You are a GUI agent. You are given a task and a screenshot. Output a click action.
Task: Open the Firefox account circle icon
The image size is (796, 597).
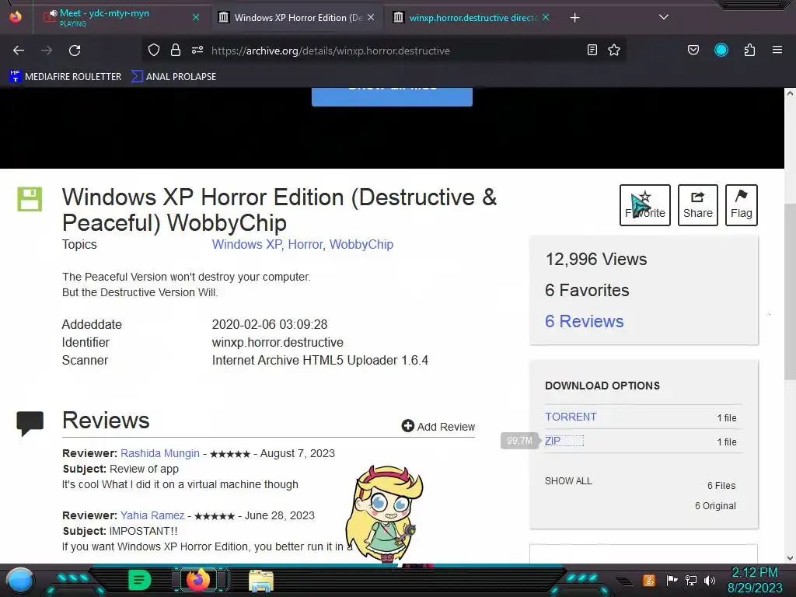pos(721,50)
